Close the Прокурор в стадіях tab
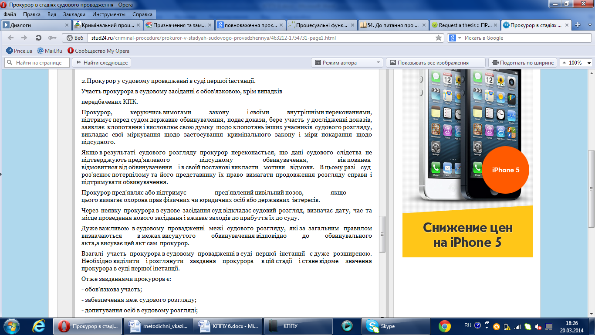595x335 pixels. pos(567,25)
